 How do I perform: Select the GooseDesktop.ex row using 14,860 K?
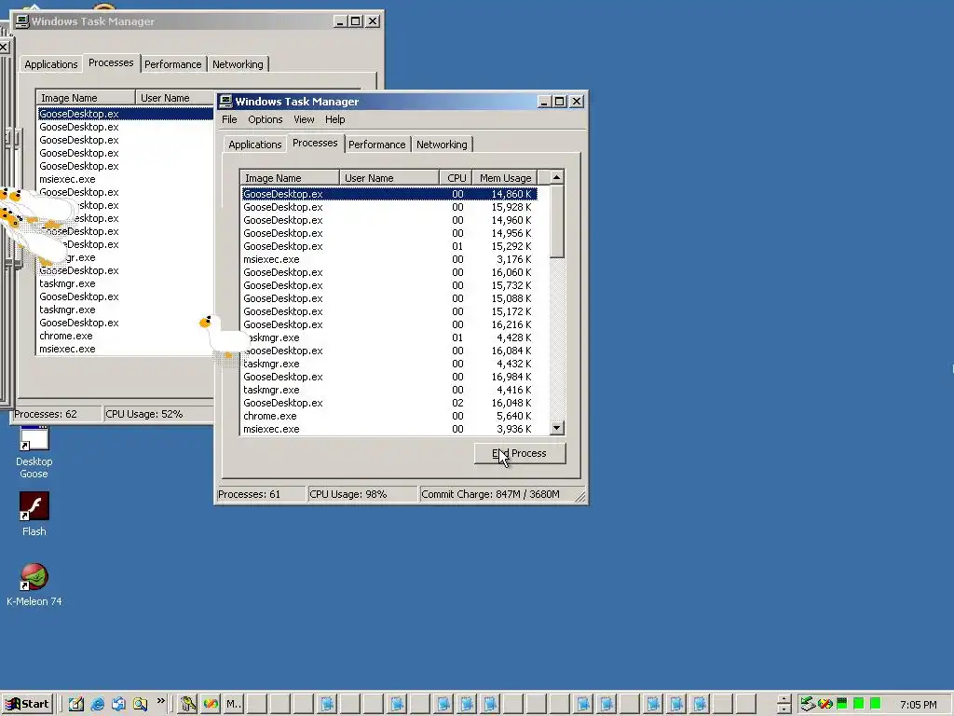[x=389, y=194]
